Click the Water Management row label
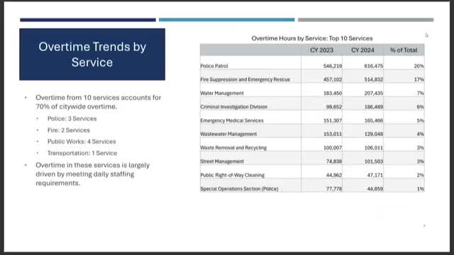Image resolution: width=454 pixels, height=255 pixels. [222, 93]
